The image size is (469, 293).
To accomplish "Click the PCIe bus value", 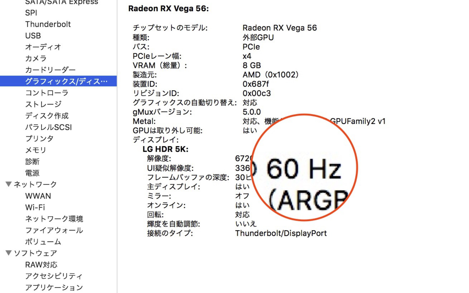I will click(x=251, y=47).
